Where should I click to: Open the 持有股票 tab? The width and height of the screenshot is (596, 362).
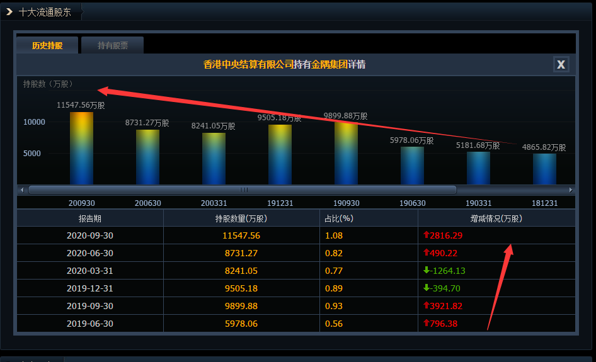[113, 45]
